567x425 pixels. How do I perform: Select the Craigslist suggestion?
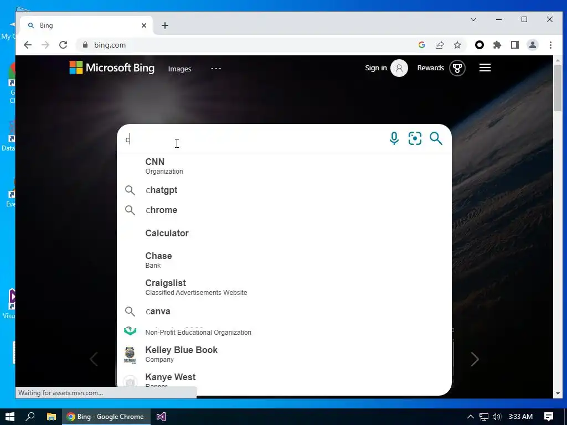pos(284,287)
